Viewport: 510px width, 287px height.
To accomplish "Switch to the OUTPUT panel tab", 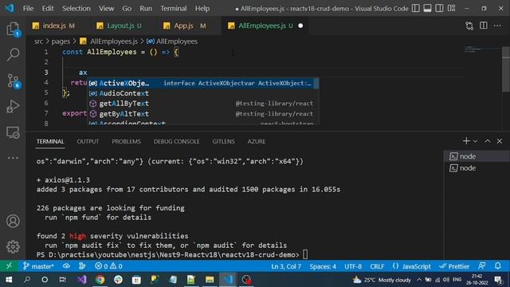I will click(x=88, y=142).
